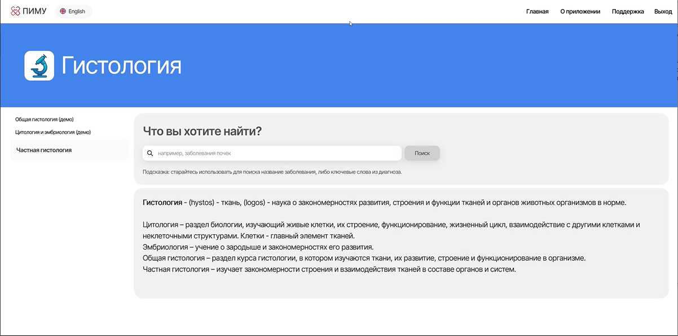Open the Главная menu item
Image resolution: width=678 pixels, height=336 pixels.
pyautogui.click(x=537, y=11)
